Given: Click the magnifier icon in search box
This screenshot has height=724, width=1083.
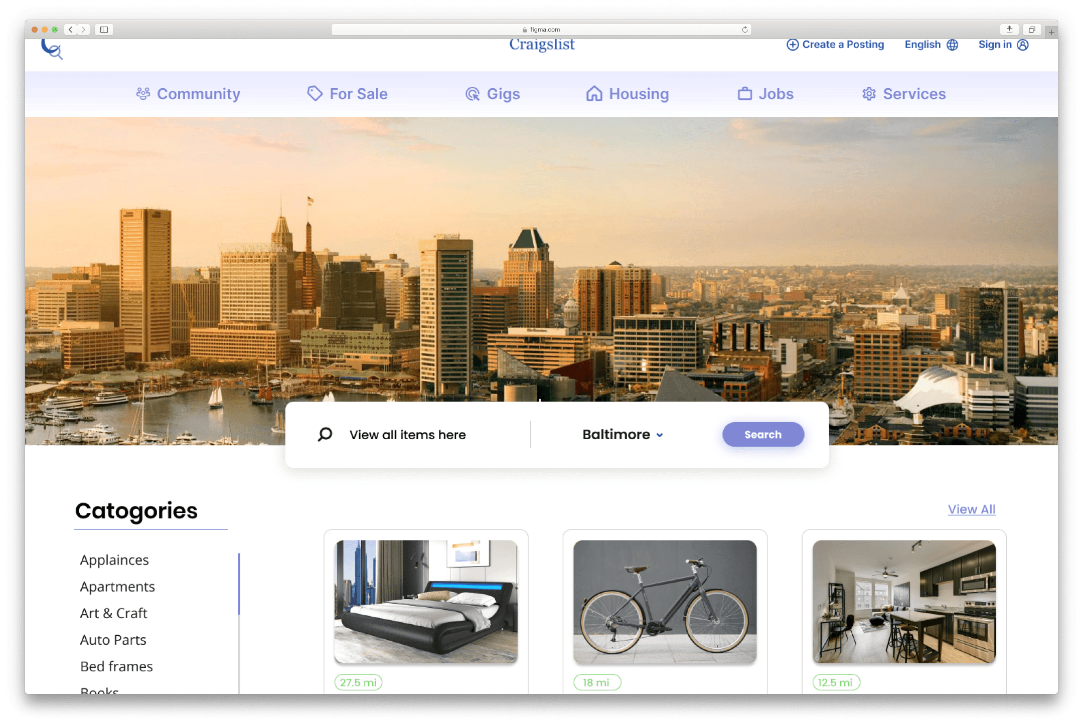Looking at the screenshot, I should pyautogui.click(x=325, y=434).
